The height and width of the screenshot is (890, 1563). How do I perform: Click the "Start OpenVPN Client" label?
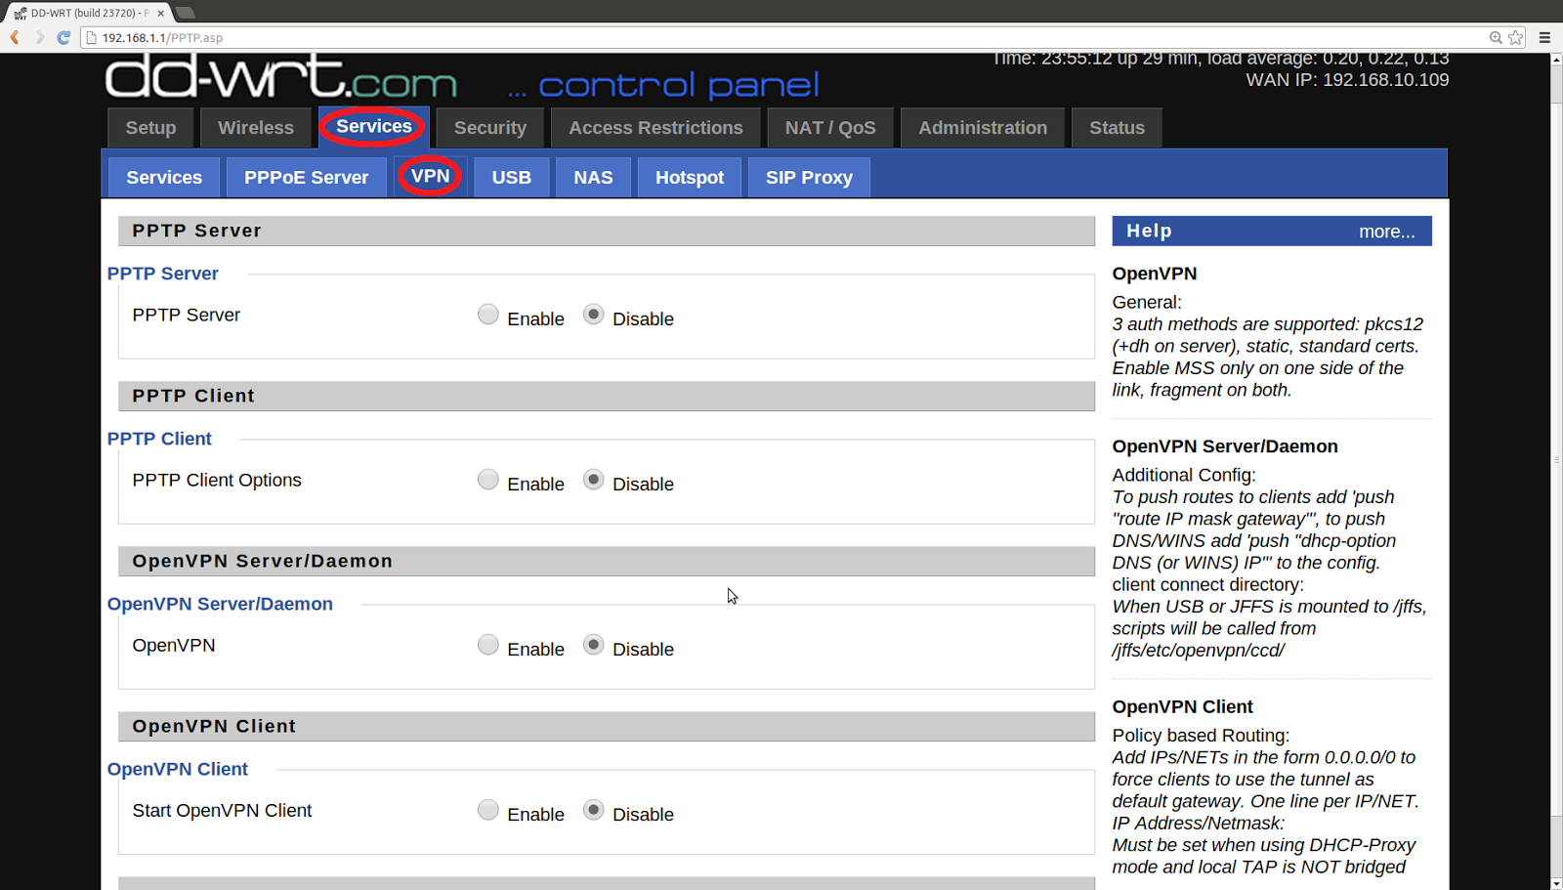[x=222, y=811]
